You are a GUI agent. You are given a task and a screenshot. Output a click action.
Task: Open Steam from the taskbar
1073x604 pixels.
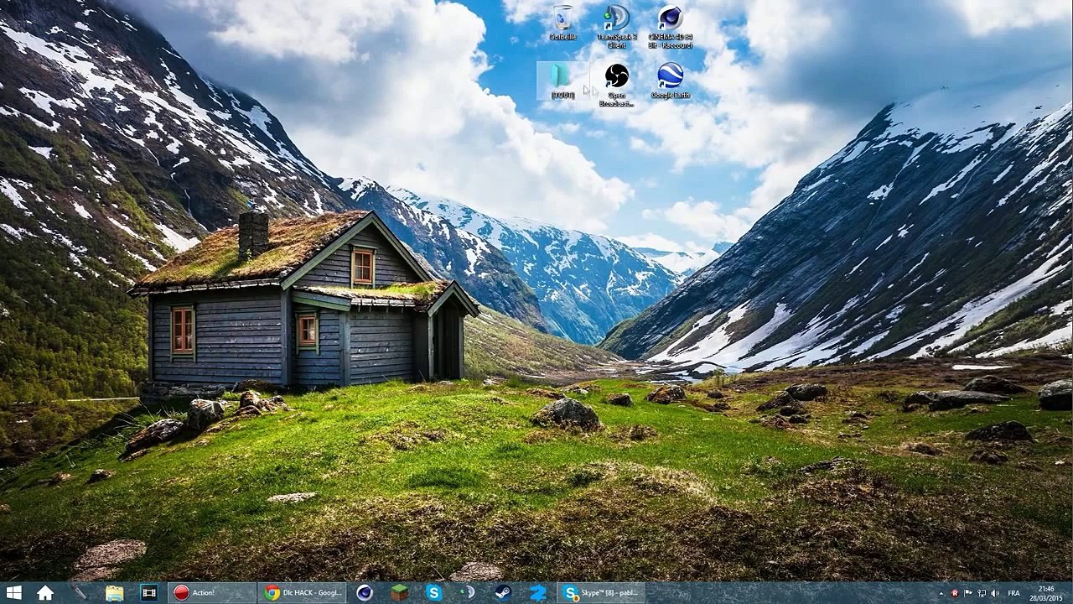(x=503, y=593)
